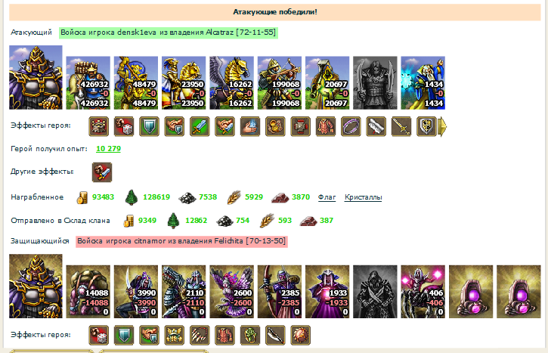Expand more hero effects with yellow arrow
Image resolution: width=548 pixels, height=353 pixels.
442,126
